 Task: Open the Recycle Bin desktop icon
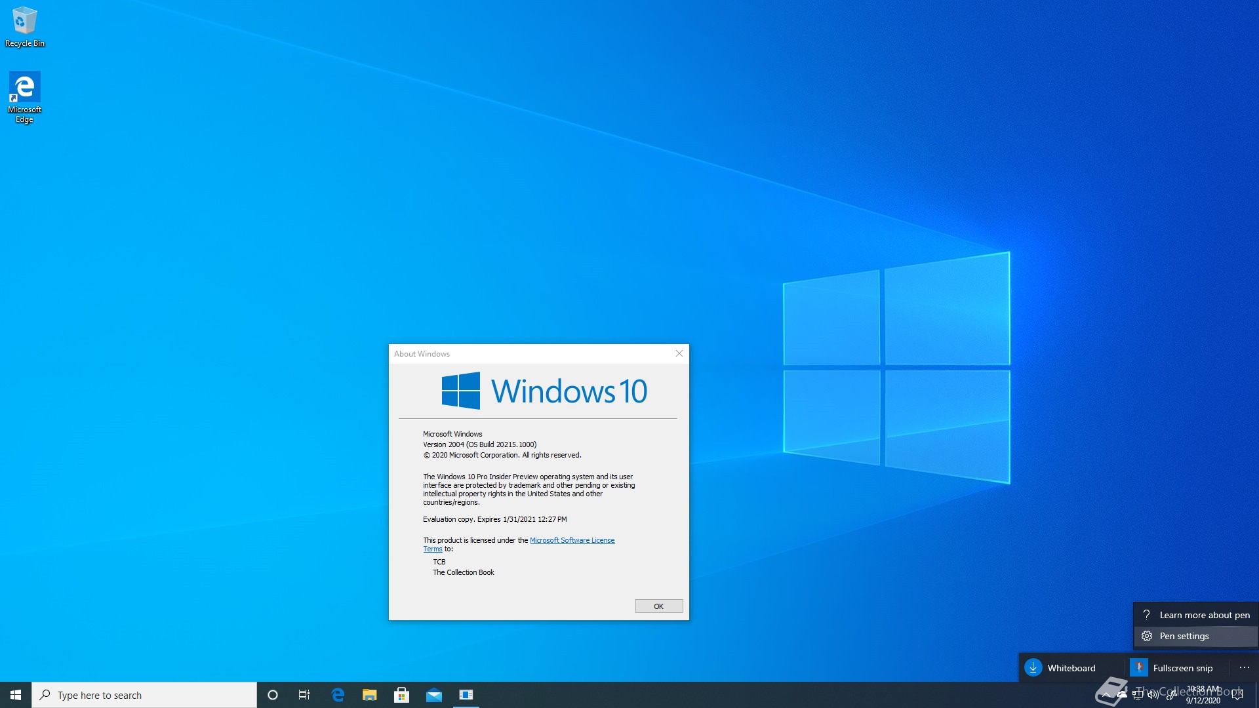(24, 26)
